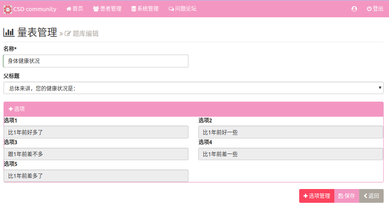
Task: Select the 选项2 field 比1年前好一些
Action: [x=290, y=132]
